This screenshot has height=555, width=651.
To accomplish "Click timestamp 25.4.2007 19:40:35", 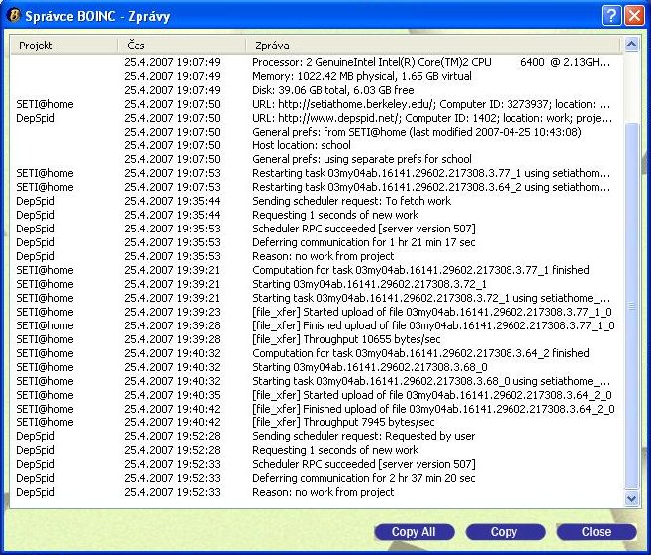I will [172, 395].
